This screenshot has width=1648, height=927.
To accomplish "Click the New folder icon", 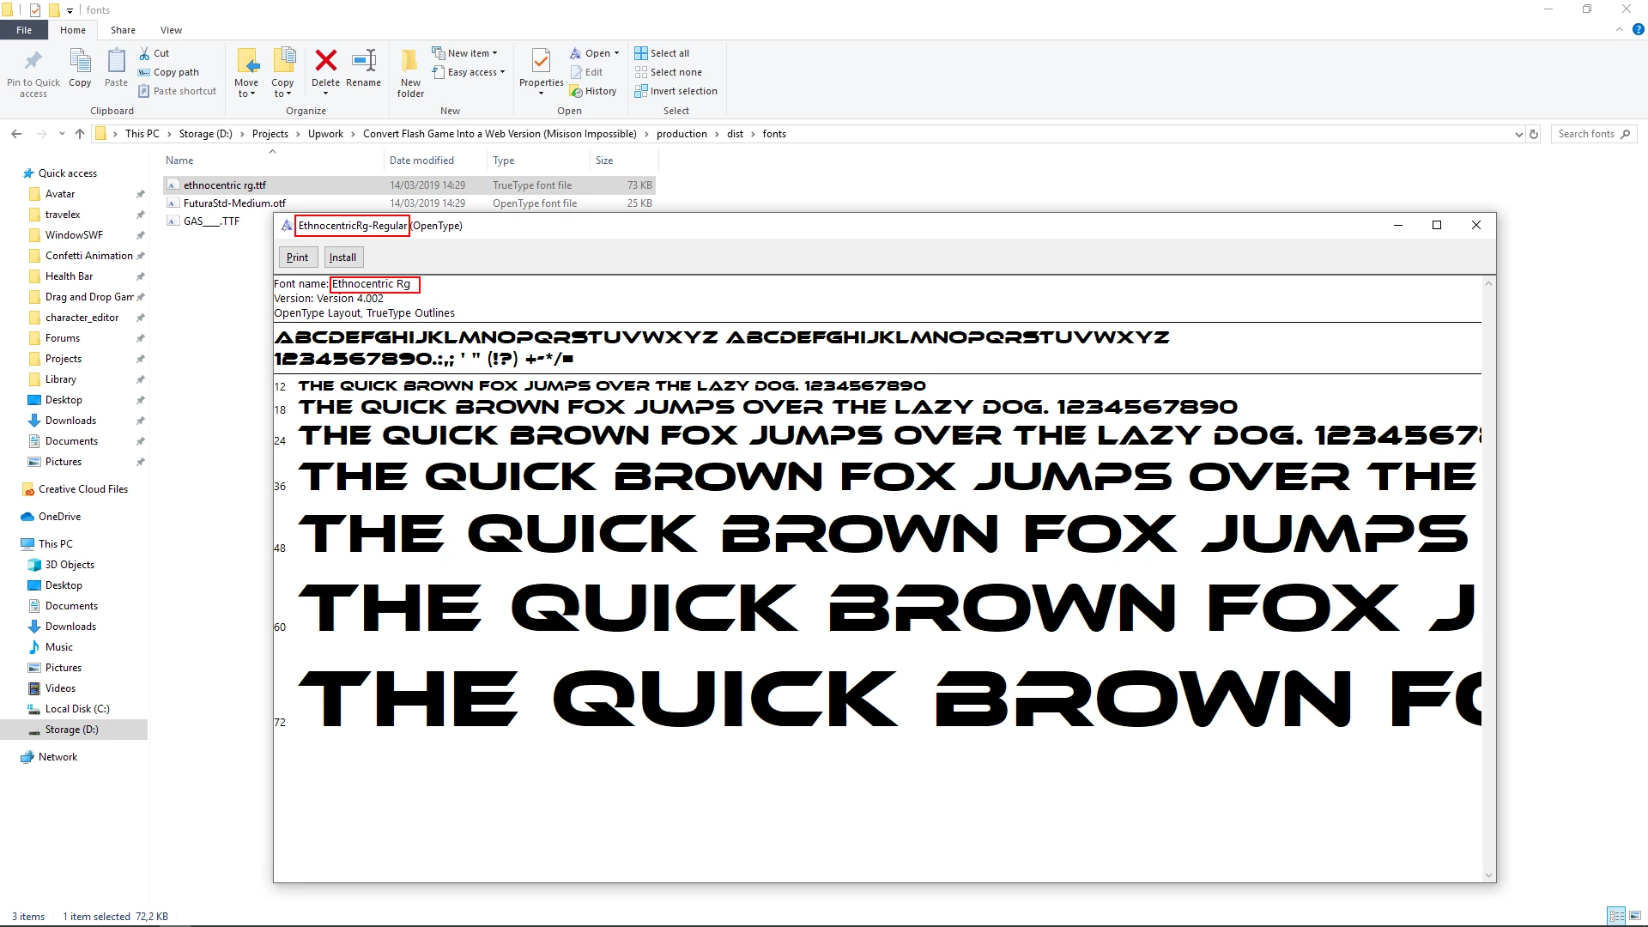I will [410, 61].
